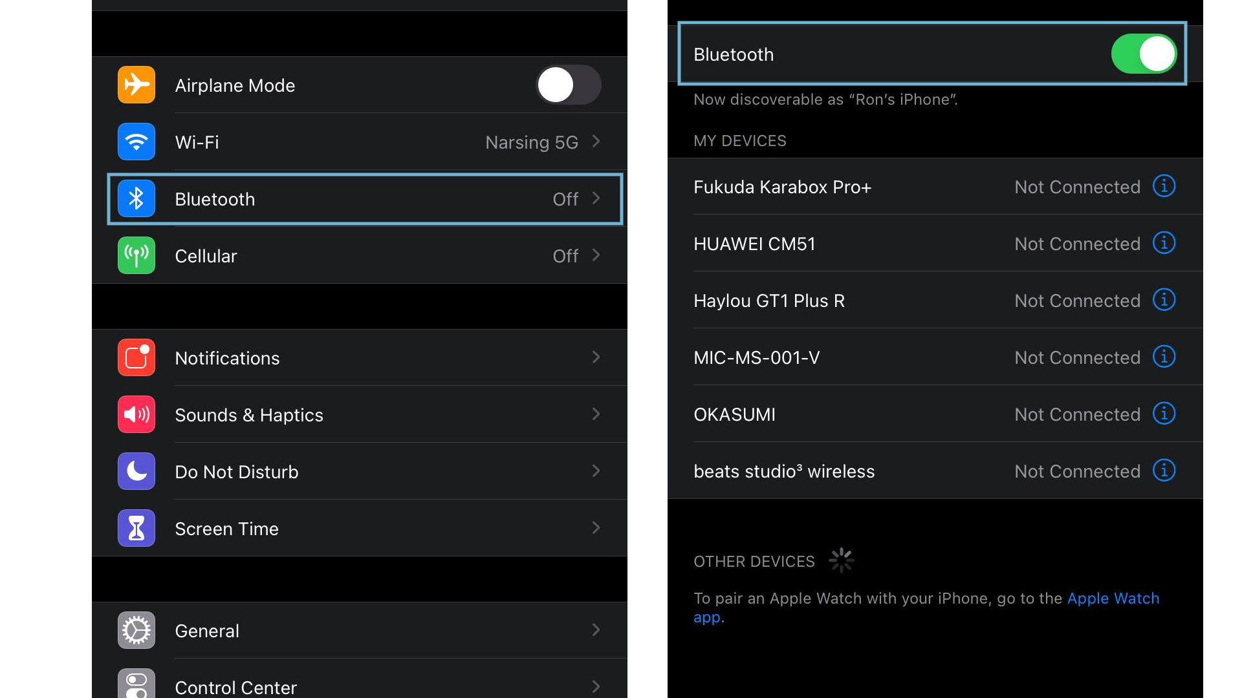
Task: Select the Screen Time label
Action: (226, 529)
